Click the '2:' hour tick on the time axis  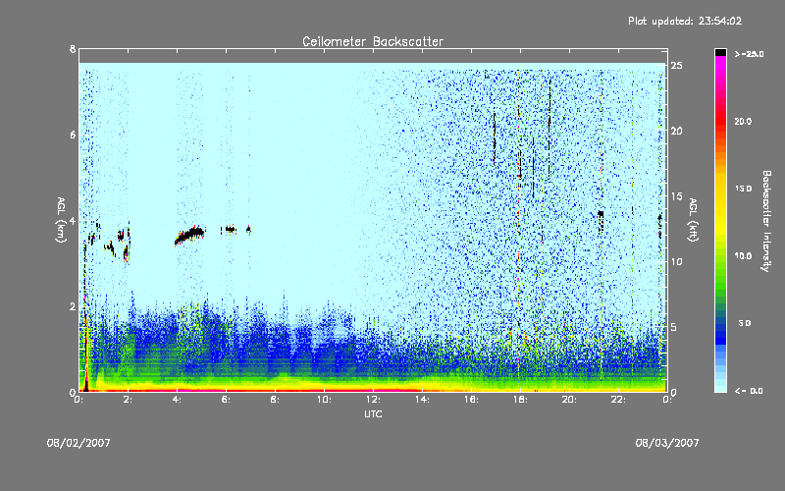128,400
